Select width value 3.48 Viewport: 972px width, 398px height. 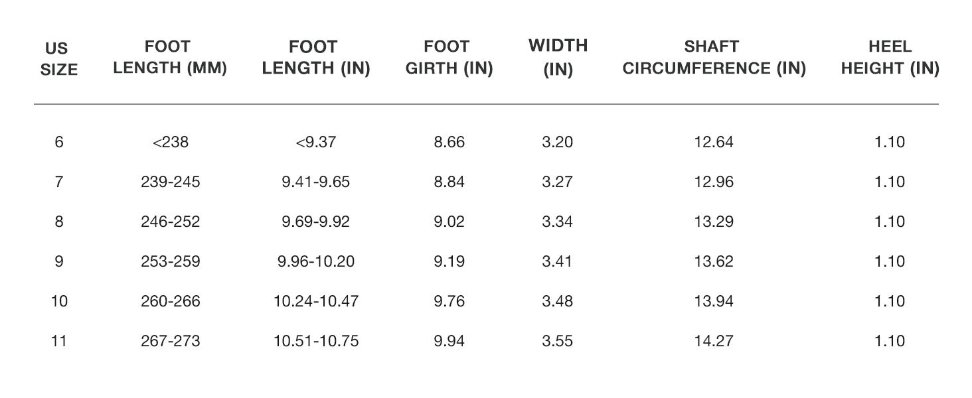(558, 301)
